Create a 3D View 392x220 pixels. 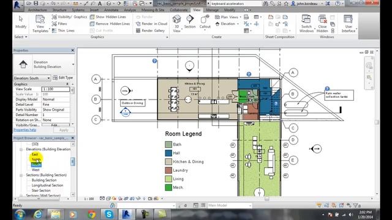tap(176, 23)
